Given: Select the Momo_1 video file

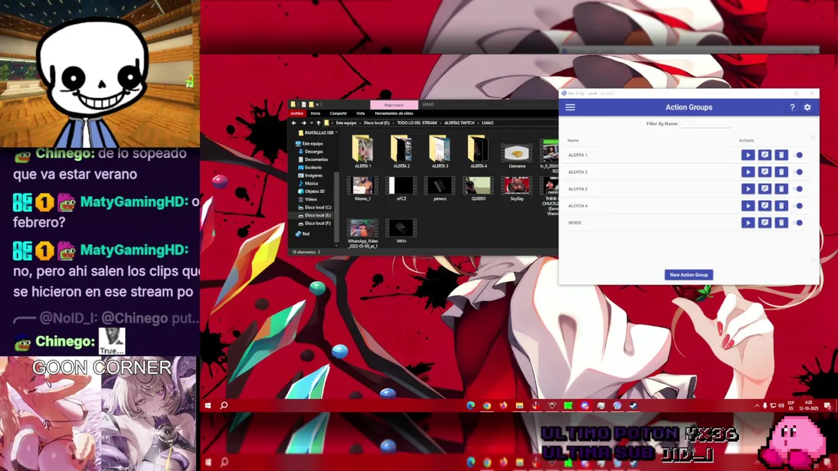Looking at the screenshot, I should pyautogui.click(x=363, y=189).
